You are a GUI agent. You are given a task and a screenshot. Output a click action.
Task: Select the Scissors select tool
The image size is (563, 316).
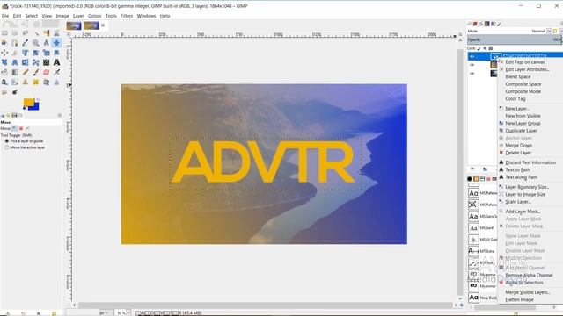click(x=56, y=33)
